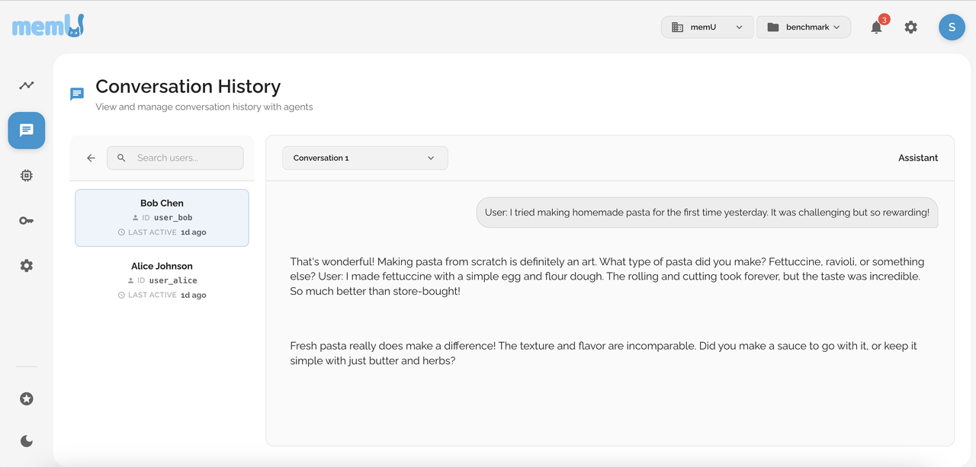Open the memory chip icon in sidebar
This screenshot has height=467, width=976.
(x=27, y=175)
